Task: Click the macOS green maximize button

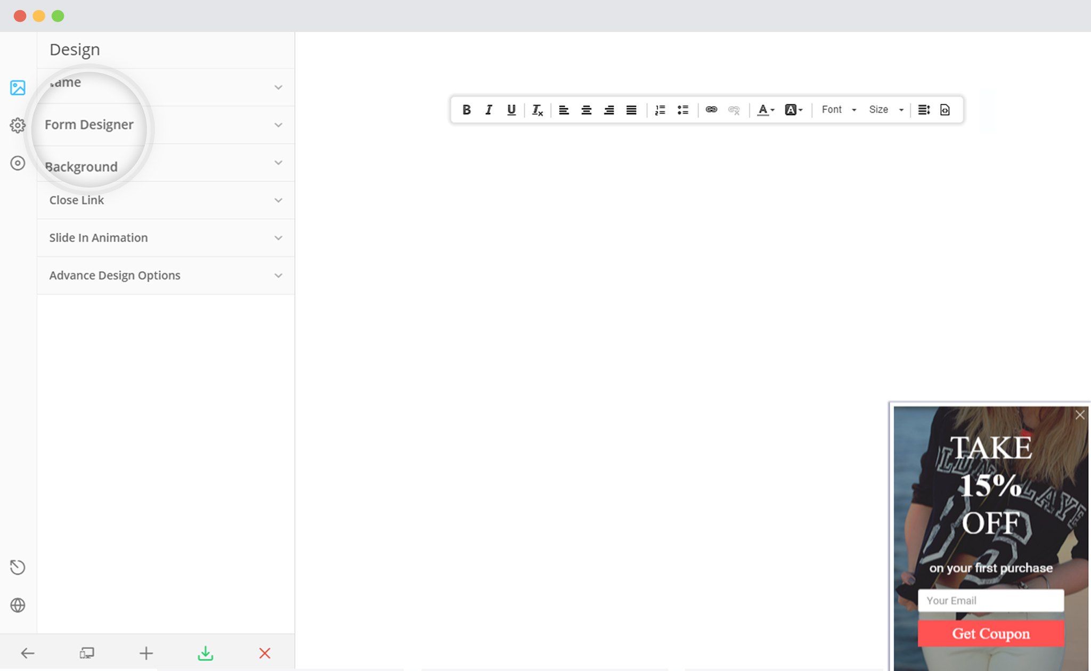Action: (58, 16)
